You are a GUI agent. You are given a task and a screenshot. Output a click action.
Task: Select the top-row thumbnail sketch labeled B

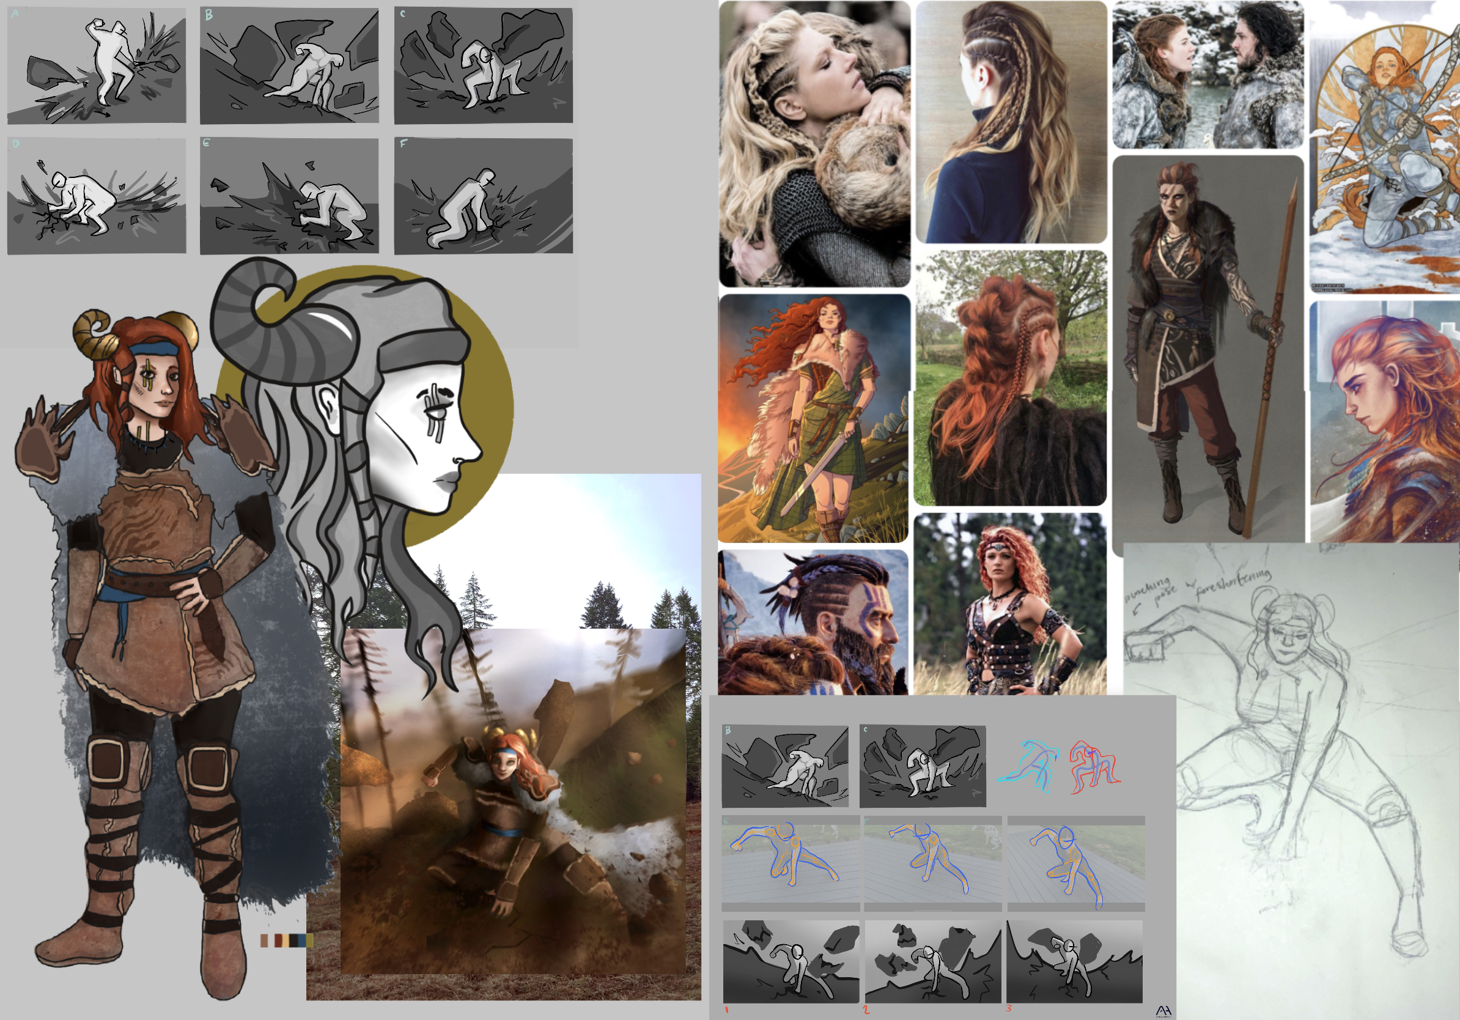point(289,65)
